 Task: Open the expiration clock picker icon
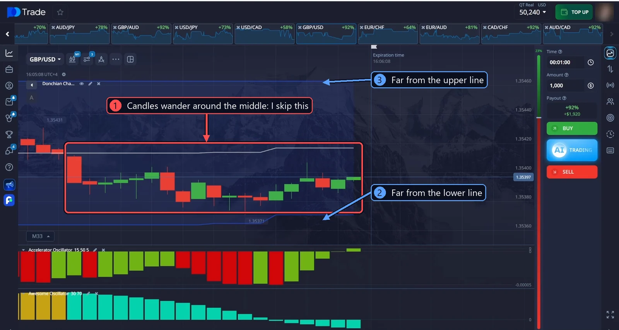point(591,62)
